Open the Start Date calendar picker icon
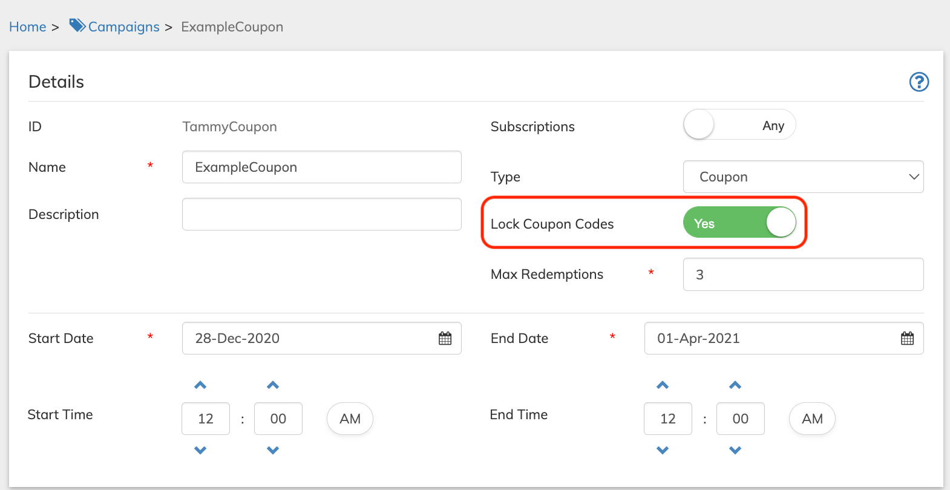 pos(445,338)
